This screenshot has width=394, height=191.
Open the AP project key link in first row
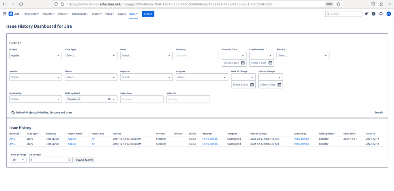93,139
